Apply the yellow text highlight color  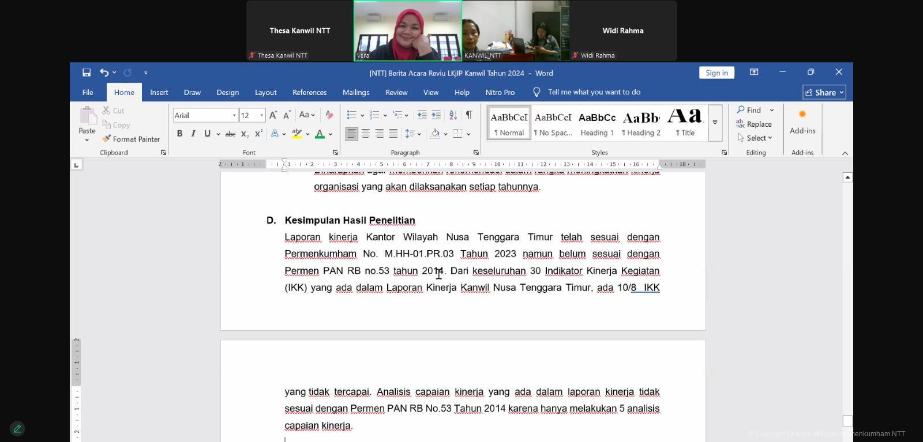[297, 134]
